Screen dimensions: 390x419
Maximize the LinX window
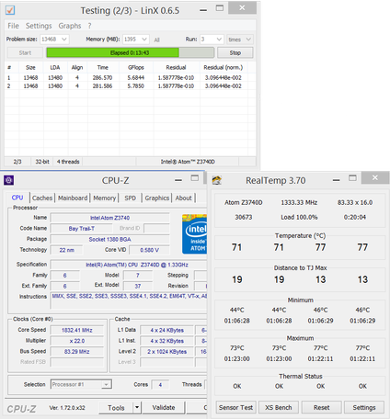point(220,8)
